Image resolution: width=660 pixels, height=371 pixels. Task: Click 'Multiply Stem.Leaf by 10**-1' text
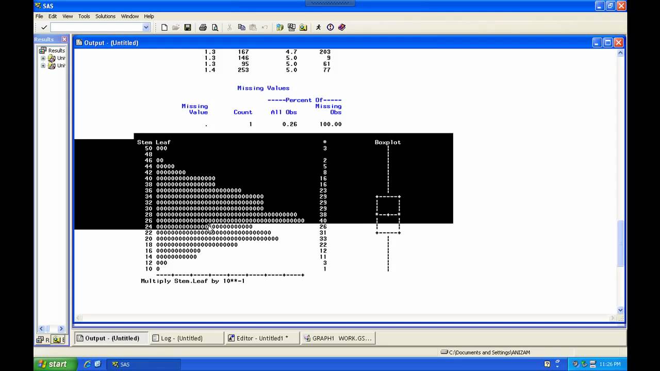[193, 281]
